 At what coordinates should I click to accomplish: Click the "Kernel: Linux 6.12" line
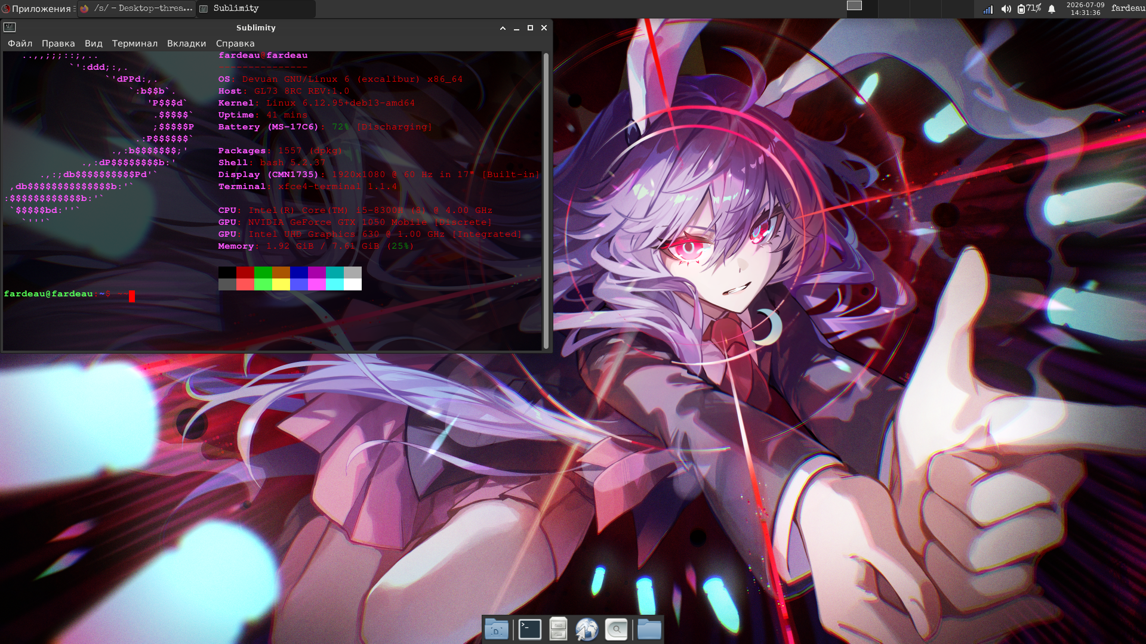point(317,103)
